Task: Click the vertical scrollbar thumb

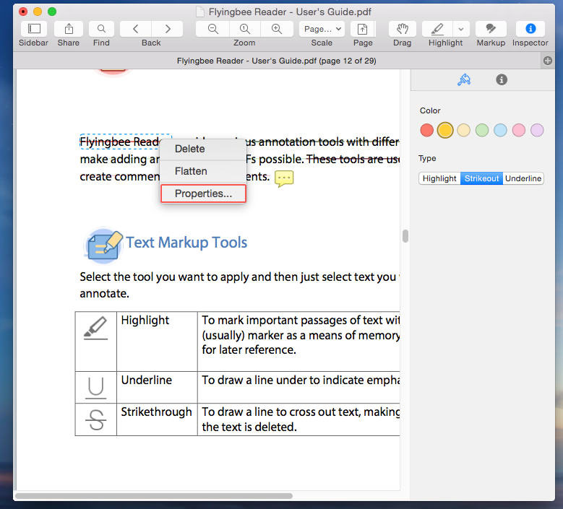Action: [405, 236]
